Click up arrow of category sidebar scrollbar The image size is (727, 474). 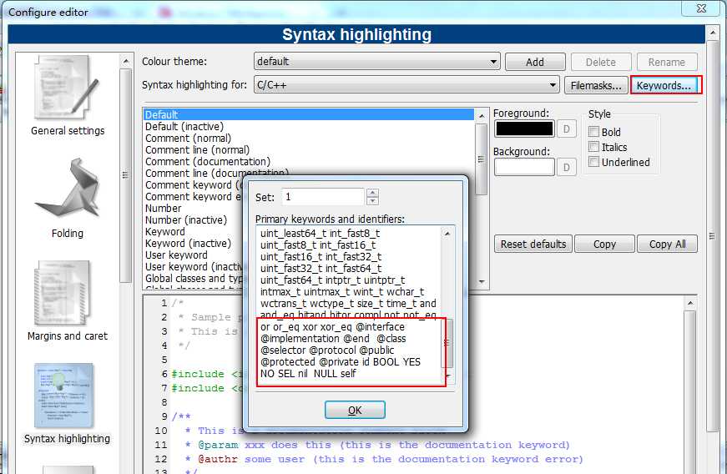click(x=126, y=61)
